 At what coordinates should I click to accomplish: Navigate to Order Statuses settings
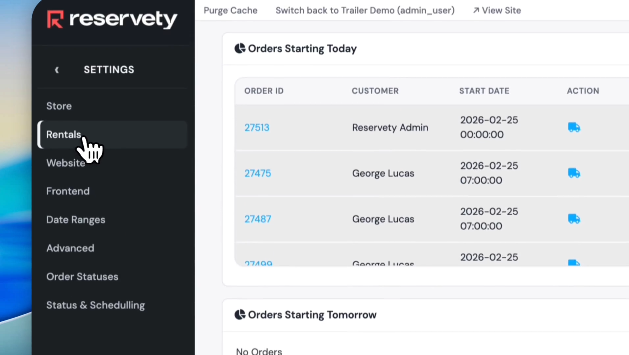point(82,276)
